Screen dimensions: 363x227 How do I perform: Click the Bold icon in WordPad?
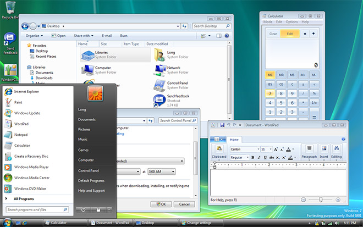pyautogui.click(x=253, y=157)
